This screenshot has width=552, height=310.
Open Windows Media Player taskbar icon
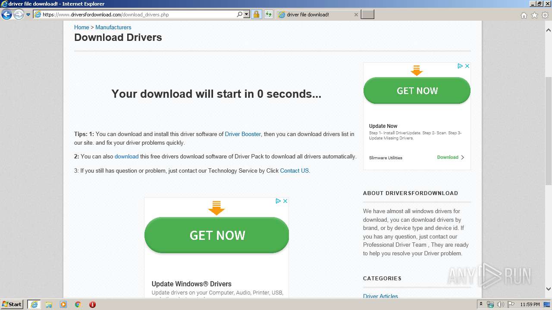point(63,304)
